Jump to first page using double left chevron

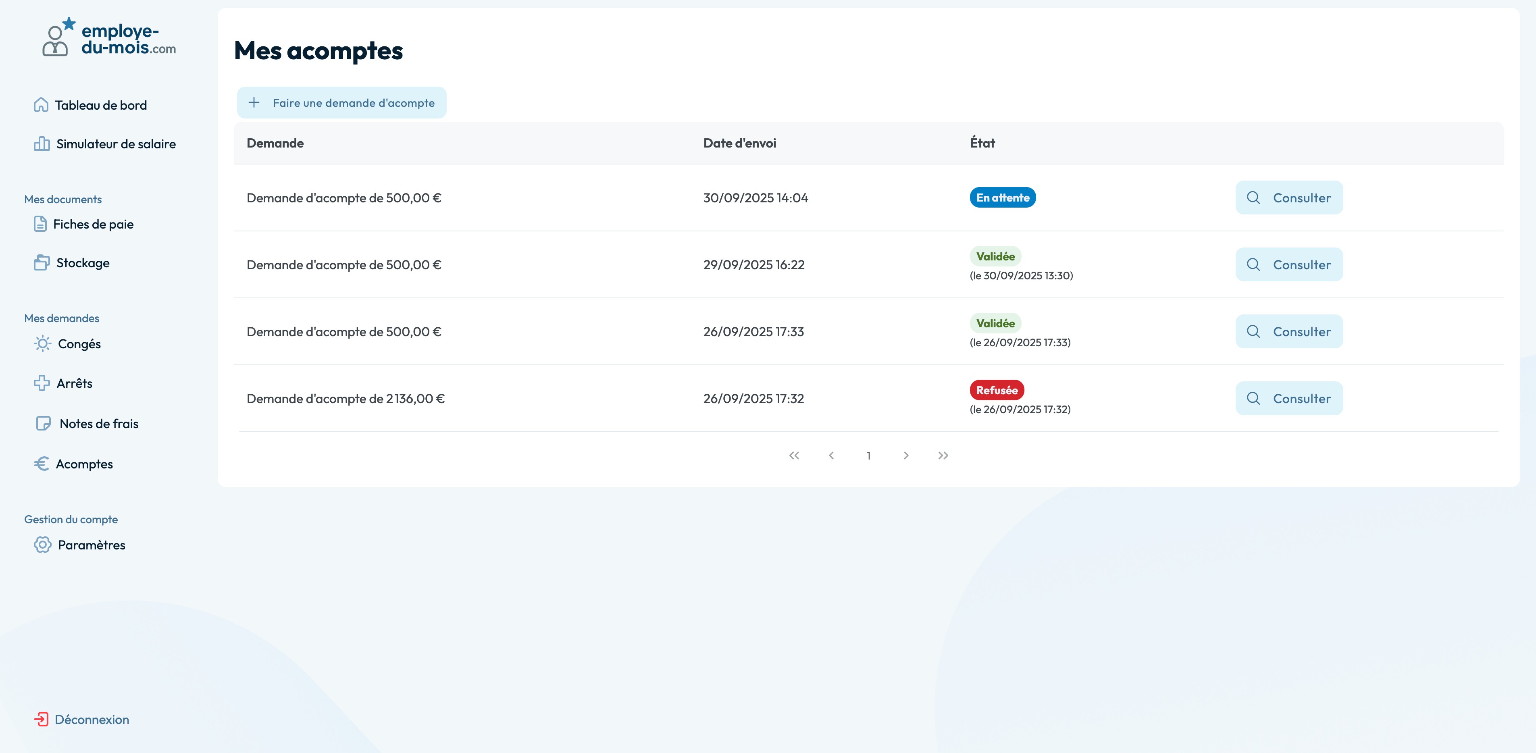tap(794, 456)
